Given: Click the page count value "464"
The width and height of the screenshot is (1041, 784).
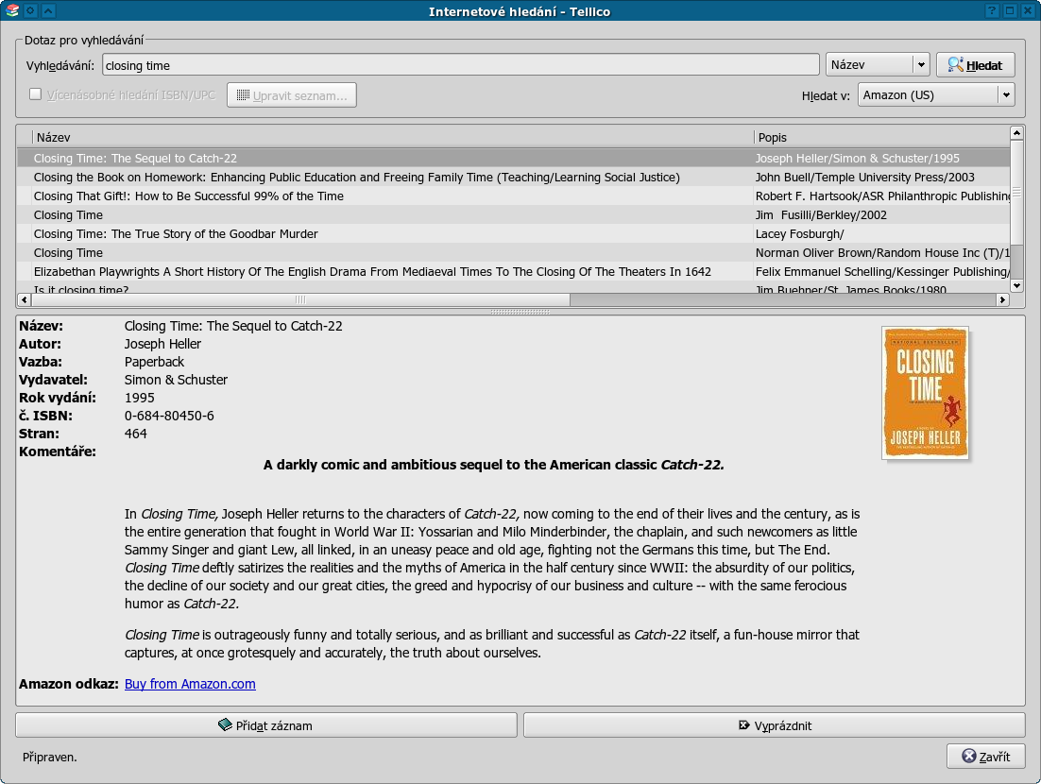Looking at the screenshot, I should coord(135,434).
